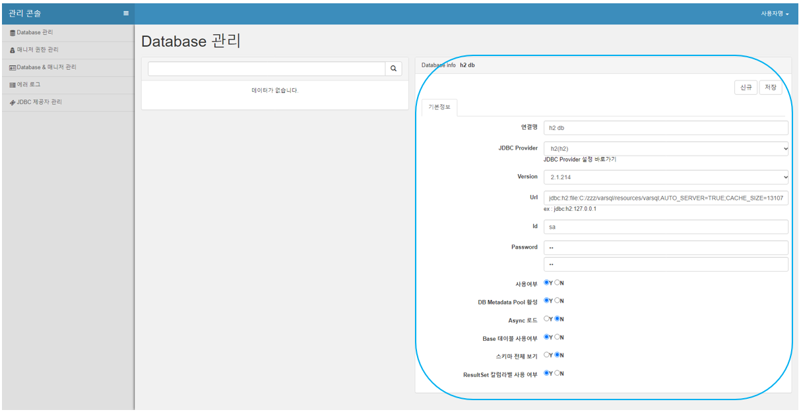The image size is (801, 414).
Task: Open the JDBC Provider h2(h2) dropdown
Action: pyautogui.click(x=666, y=148)
